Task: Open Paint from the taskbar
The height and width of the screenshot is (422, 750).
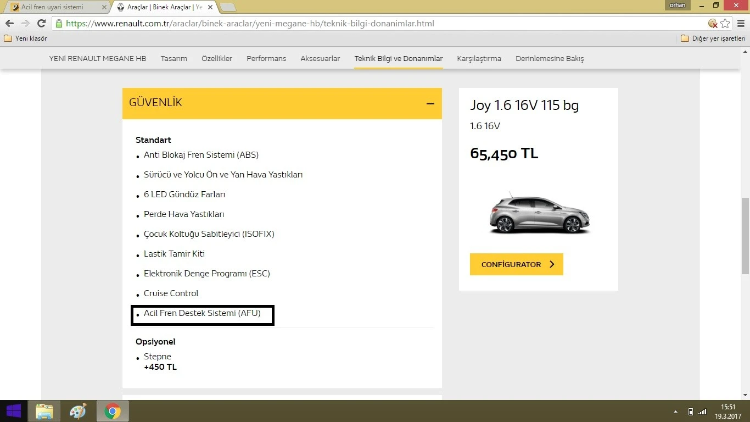Action: point(78,411)
